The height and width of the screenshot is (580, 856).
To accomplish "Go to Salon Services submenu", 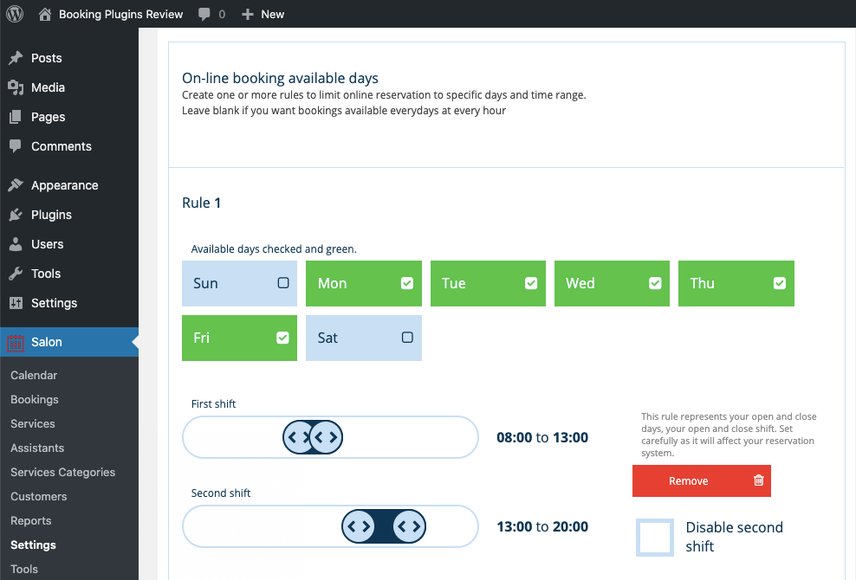I will click(x=33, y=423).
